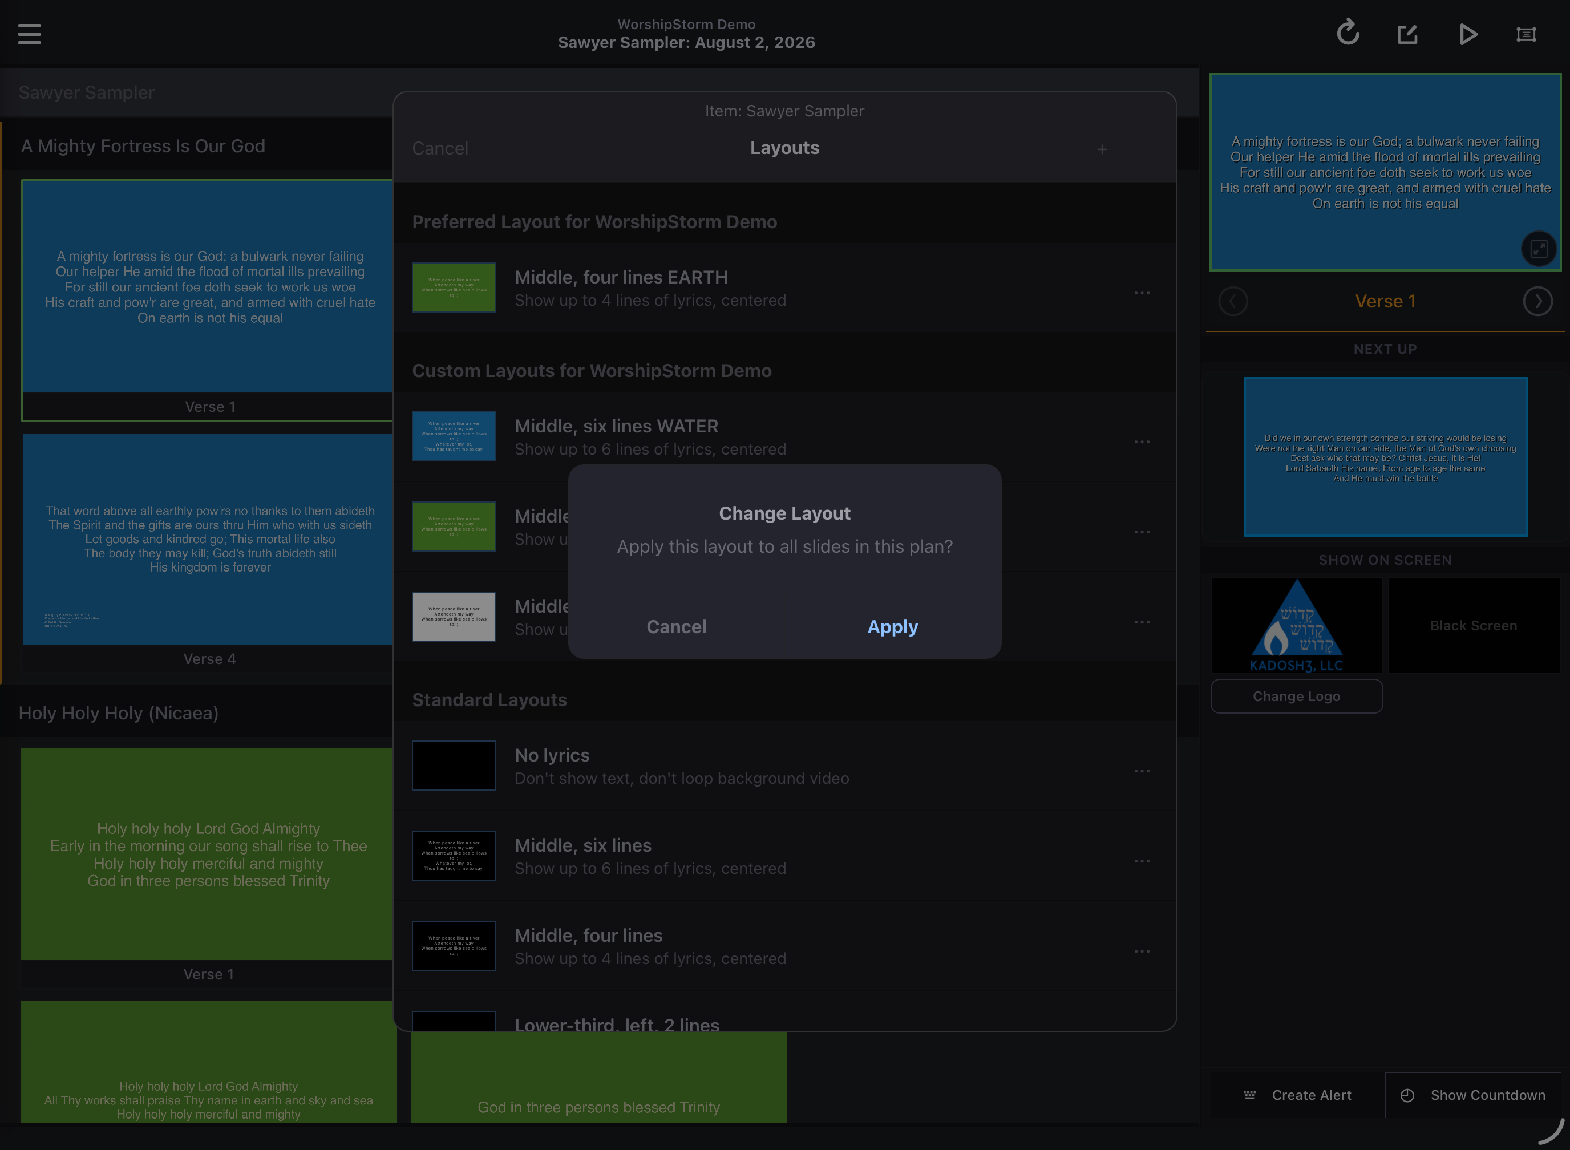Click the refresh plan icon
The image size is (1570, 1150).
point(1348,33)
